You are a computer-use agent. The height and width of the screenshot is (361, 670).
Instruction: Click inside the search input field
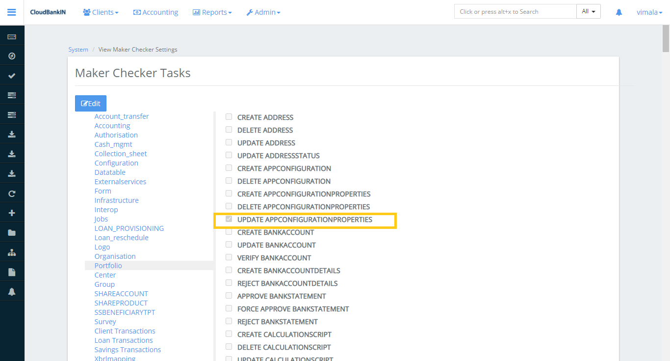point(514,11)
